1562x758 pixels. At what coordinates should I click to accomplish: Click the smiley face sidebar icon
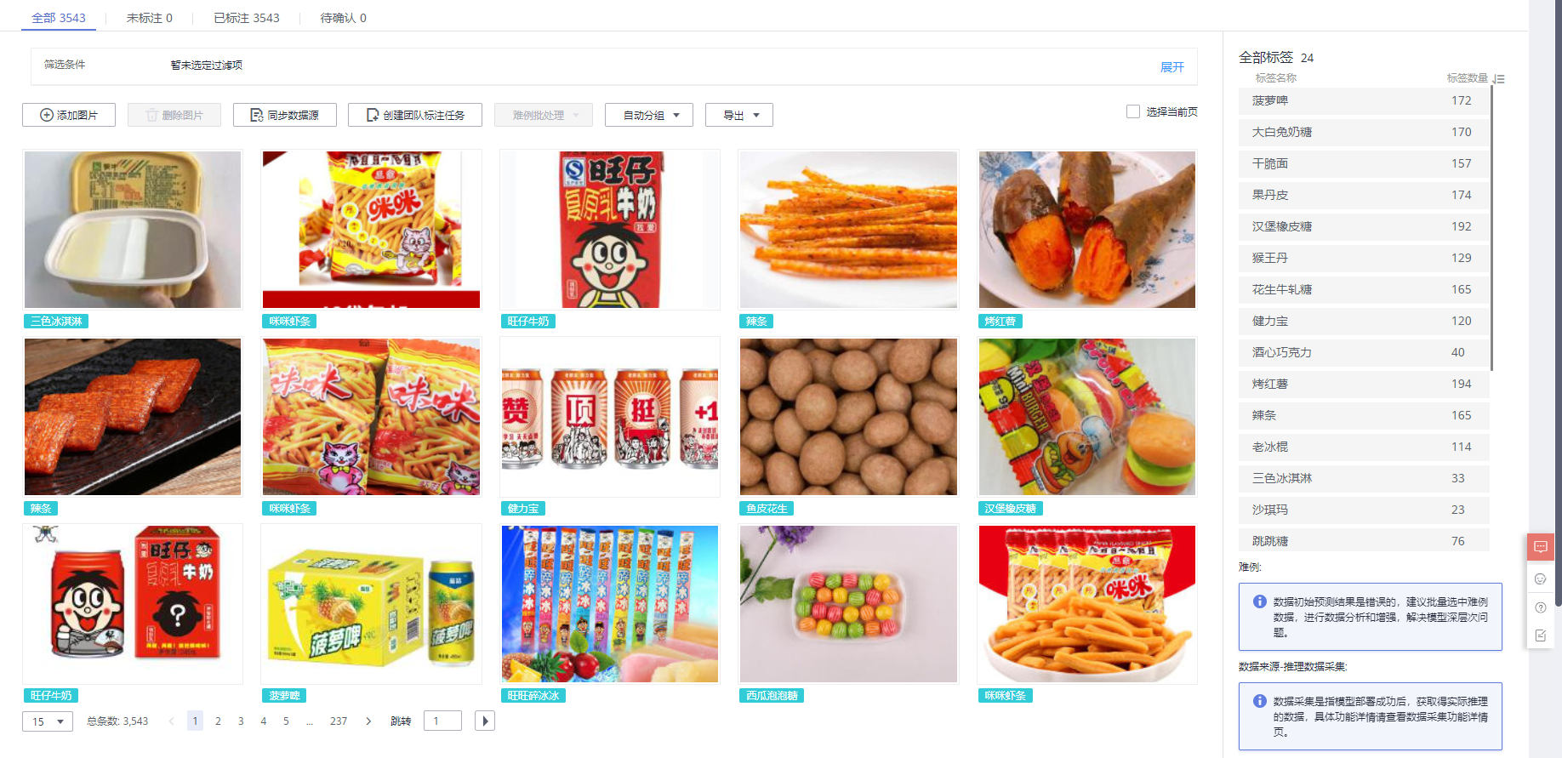[1541, 579]
